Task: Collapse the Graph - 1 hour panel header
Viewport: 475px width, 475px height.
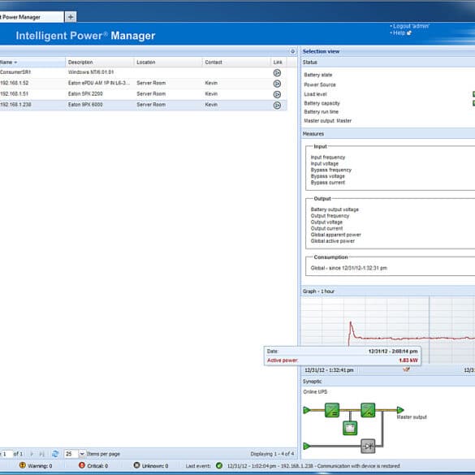Action: pyautogui.click(x=388, y=291)
